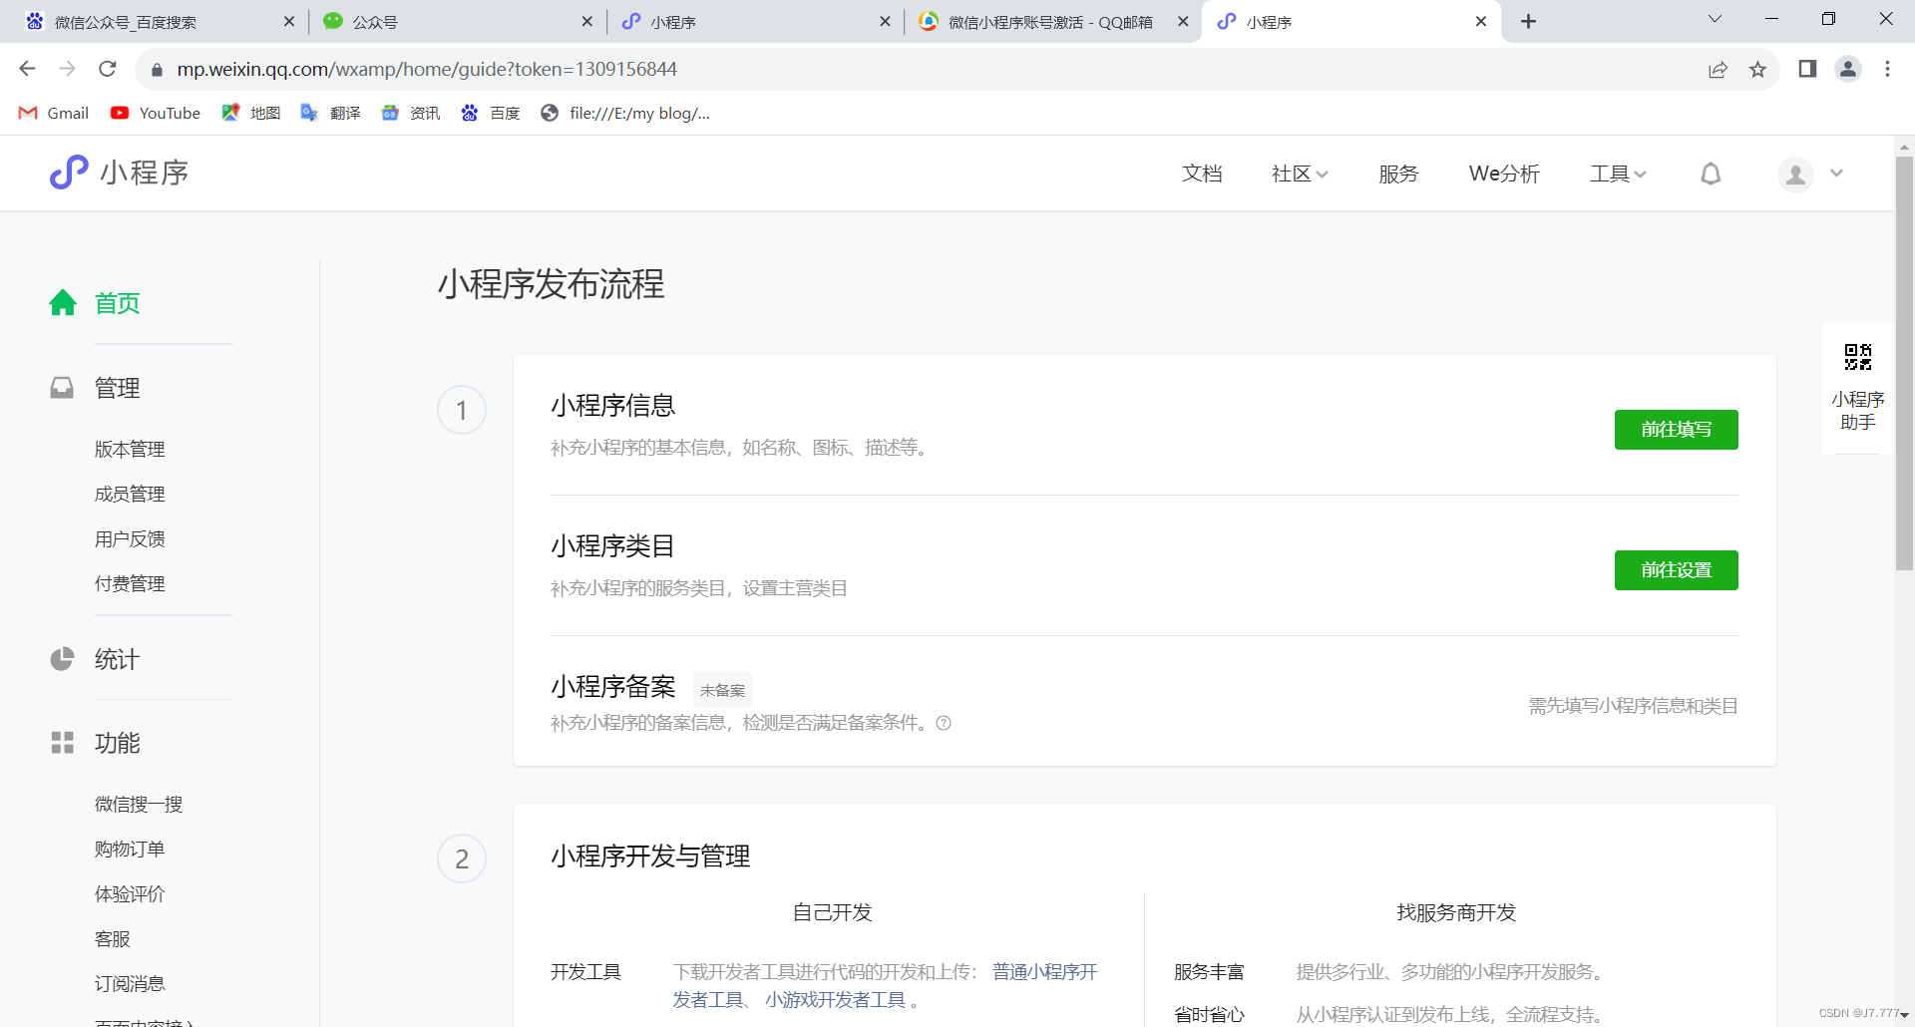Open the 翻译 bookmark
This screenshot has height=1027, width=1915.
pos(330,113)
